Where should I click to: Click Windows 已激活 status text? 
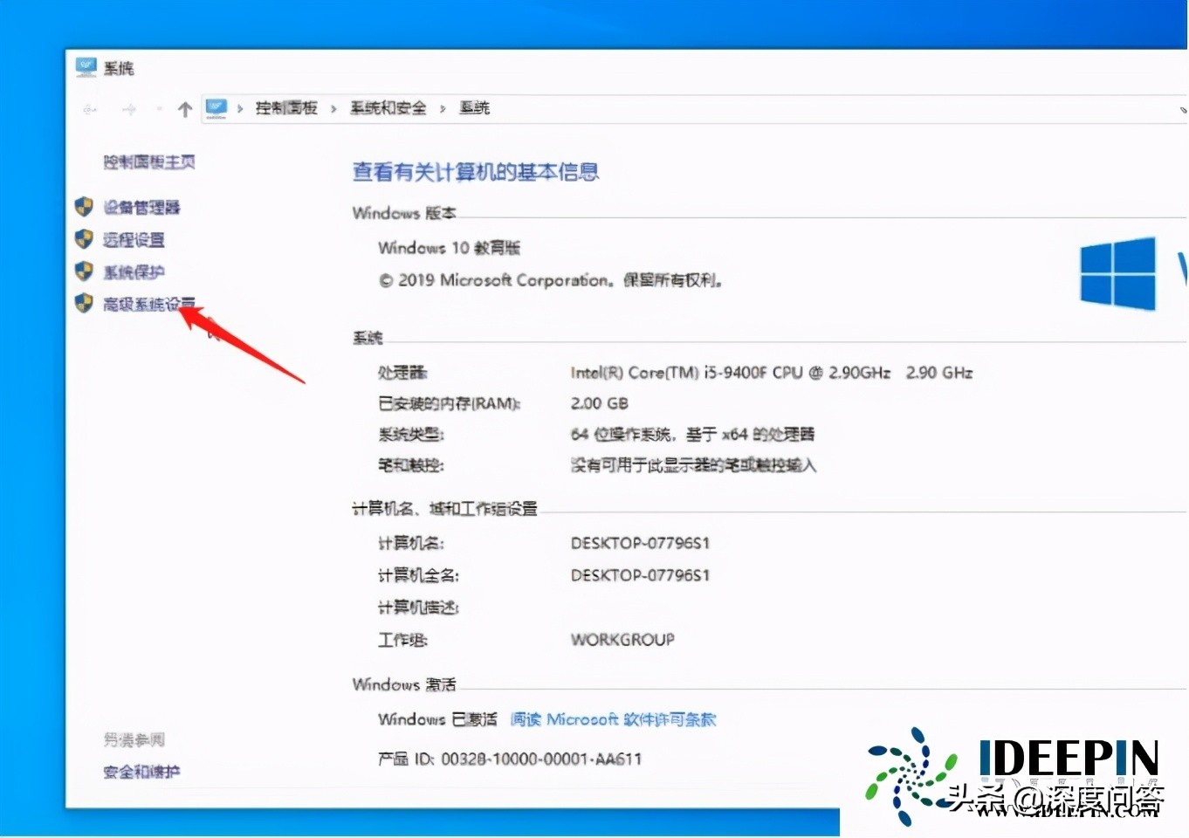437,719
